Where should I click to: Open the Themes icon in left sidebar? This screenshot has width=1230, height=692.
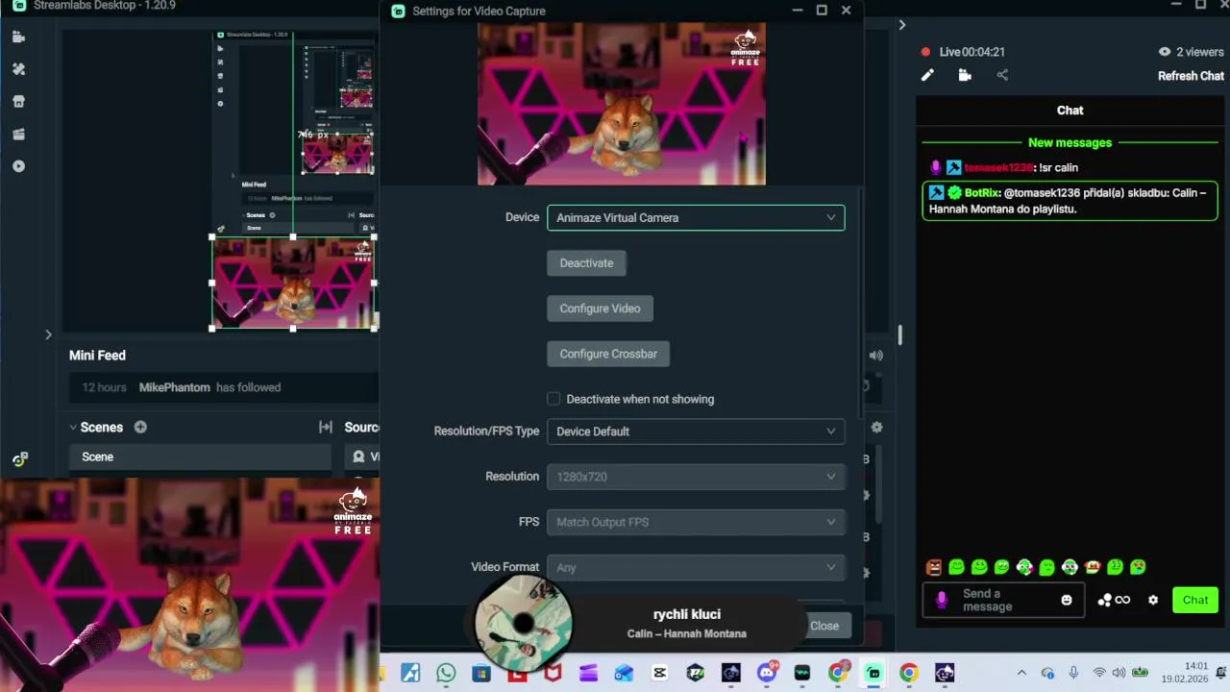point(18,69)
